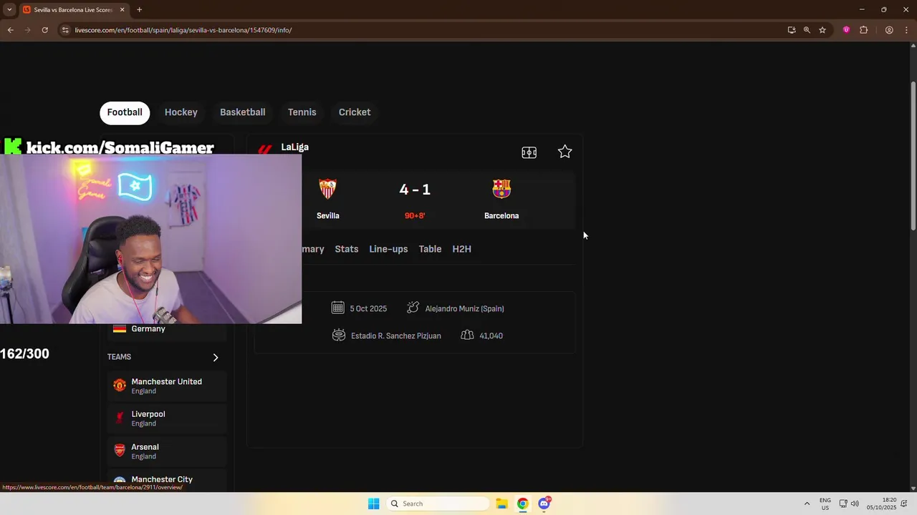Open the browser zoom icon in the address bar
This screenshot has width=917, height=515.
coord(807,30)
